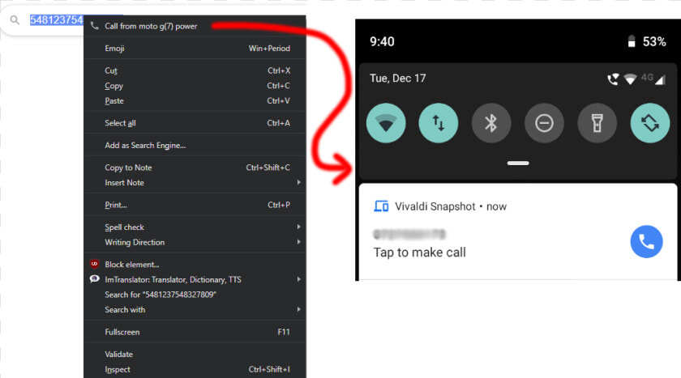Click the ImTranslator speech bubble icon
The height and width of the screenshot is (378, 681).
pyautogui.click(x=94, y=279)
